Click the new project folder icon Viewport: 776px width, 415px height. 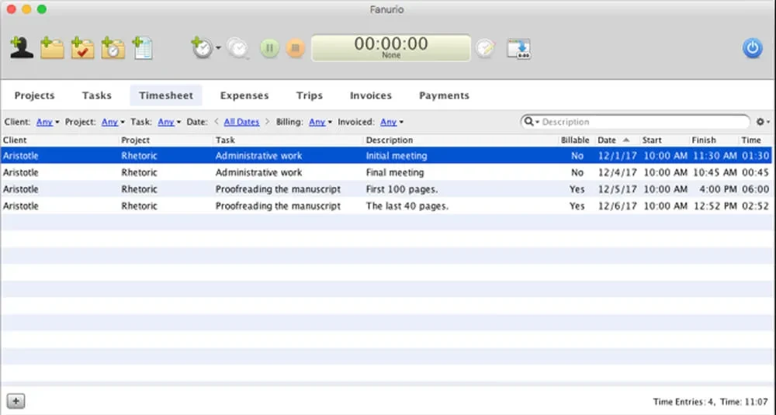52,48
